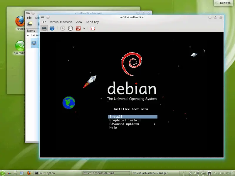This screenshot has width=235, height=176.
Task: Click the Desktop button at top right
Action: click(x=223, y=3)
